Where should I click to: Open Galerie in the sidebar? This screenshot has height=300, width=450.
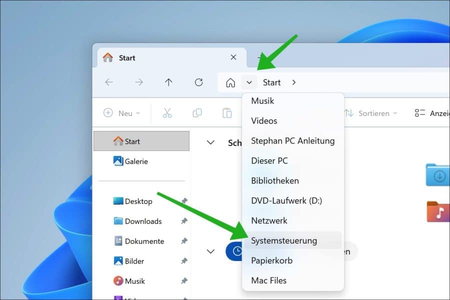(x=135, y=161)
